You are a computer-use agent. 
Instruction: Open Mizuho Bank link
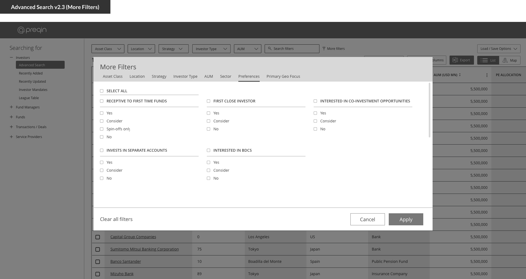click(x=122, y=274)
